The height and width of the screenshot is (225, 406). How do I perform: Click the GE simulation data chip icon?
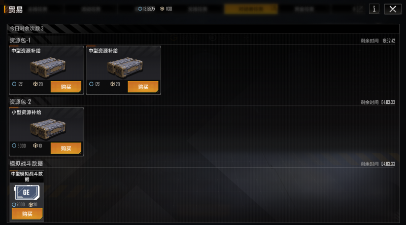coord(27,193)
